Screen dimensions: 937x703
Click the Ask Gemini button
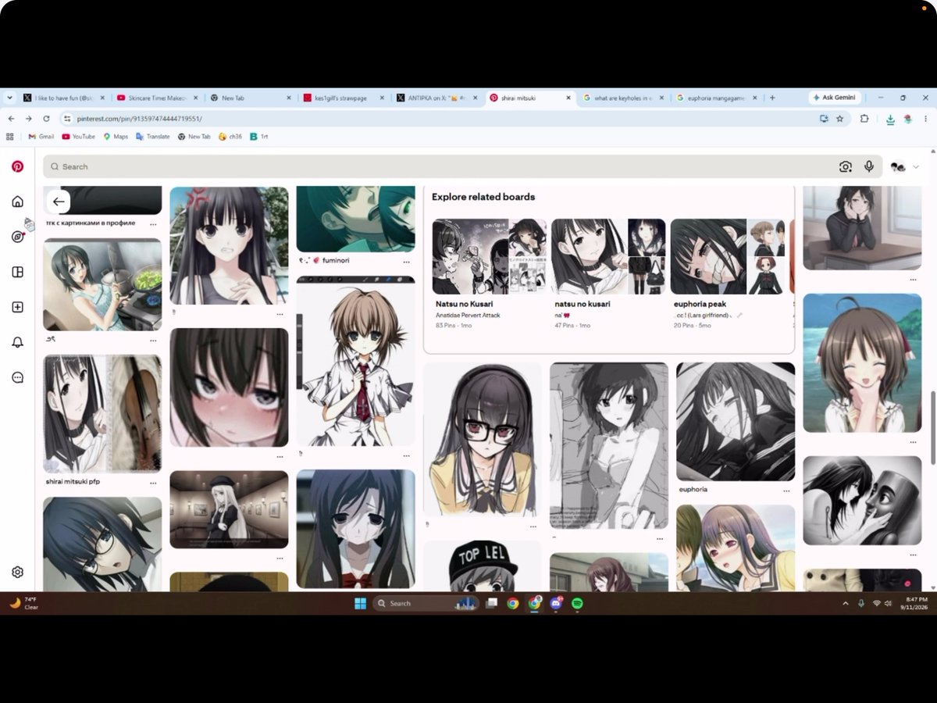click(834, 98)
